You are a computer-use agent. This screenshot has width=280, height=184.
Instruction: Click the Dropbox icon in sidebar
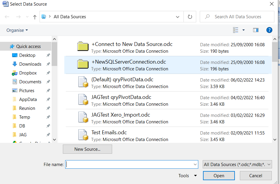(15, 73)
